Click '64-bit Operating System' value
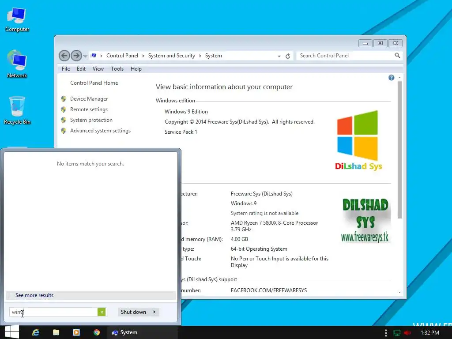Viewport: 452px width, 339px height. [259, 249]
